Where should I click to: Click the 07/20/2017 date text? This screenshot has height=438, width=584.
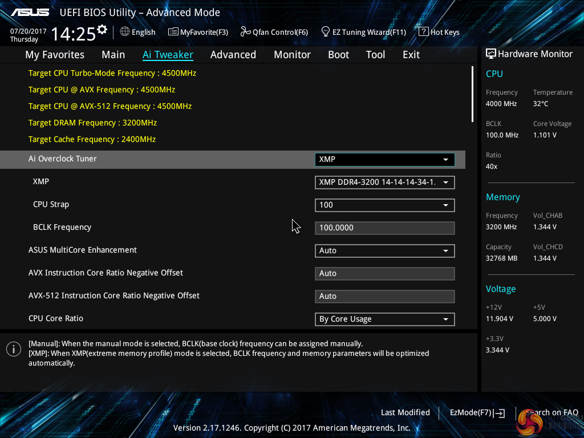28,31
